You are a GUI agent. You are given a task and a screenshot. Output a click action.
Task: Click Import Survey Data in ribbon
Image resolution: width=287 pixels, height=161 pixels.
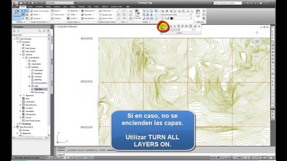pyautogui.click(x=39, y=11)
